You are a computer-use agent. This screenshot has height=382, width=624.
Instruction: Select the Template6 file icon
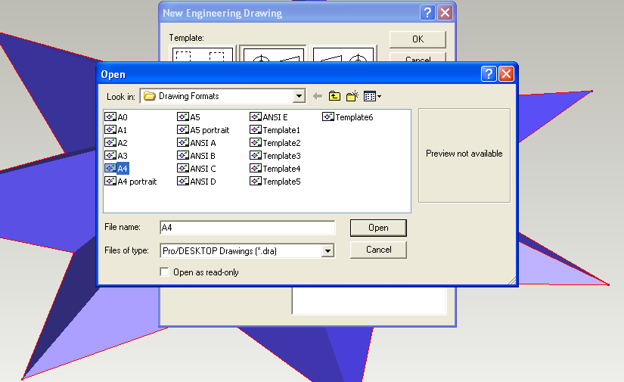pyautogui.click(x=328, y=117)
